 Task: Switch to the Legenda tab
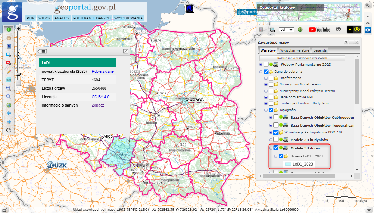pos(320,50)
